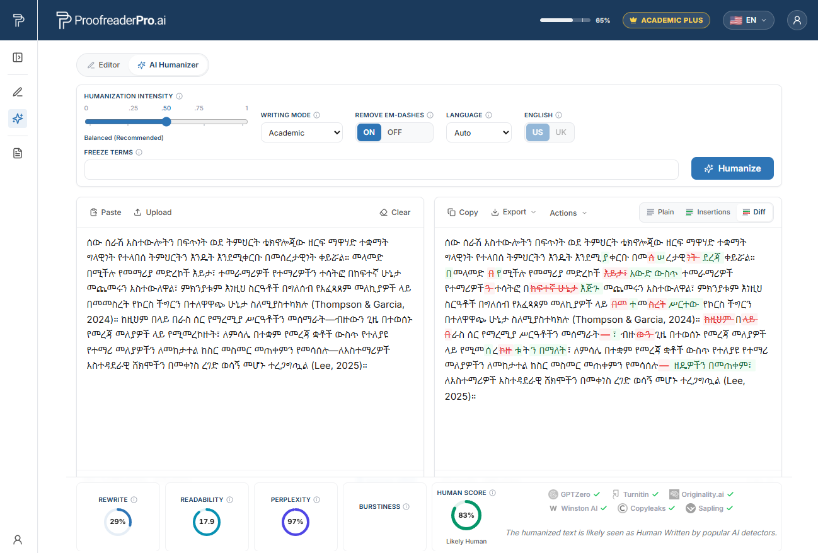Clear the input text

(x=395, y=212)
